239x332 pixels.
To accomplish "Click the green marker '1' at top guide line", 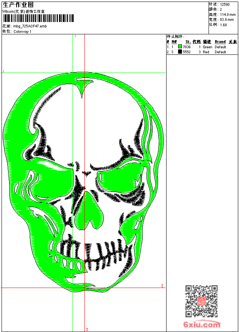I will (75, 36).
